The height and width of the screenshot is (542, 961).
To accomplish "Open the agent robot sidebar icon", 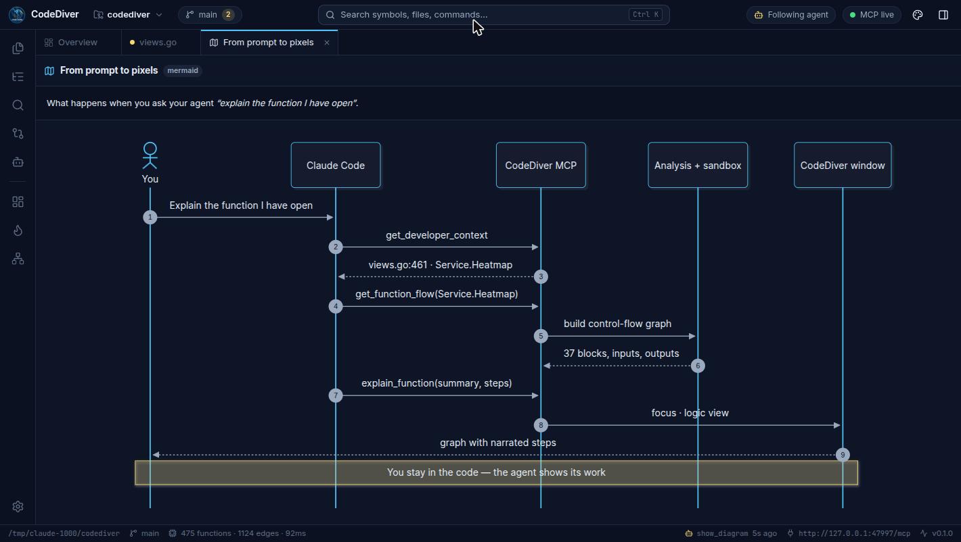I will [18, 162].
